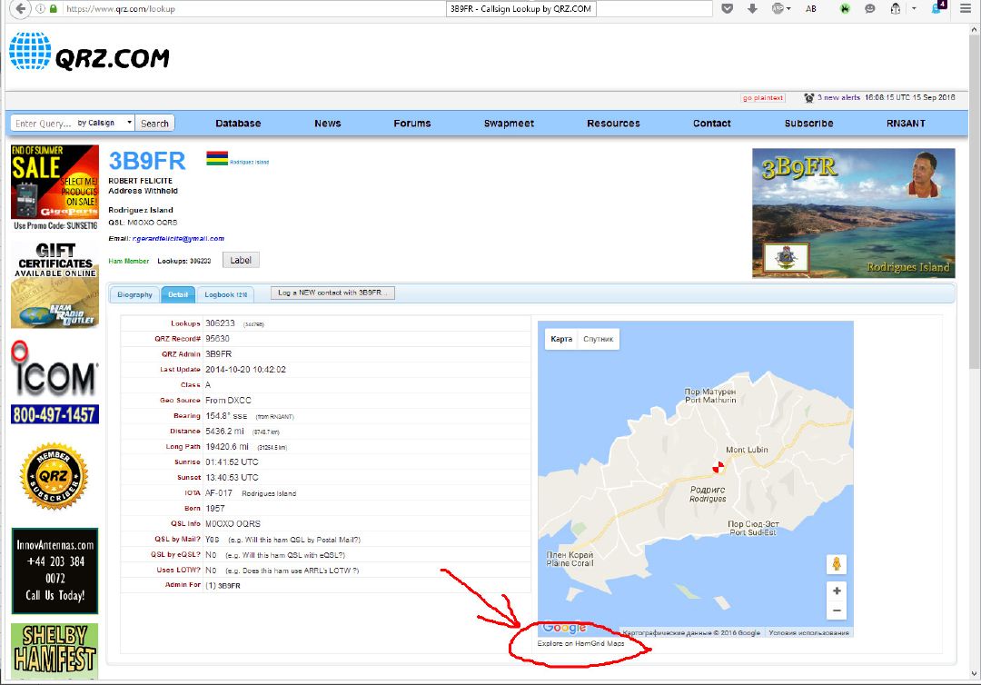981x685 pixels.
Task: Click the Google logo on the map
Action: pyautogui.click(x=564, y=628)
